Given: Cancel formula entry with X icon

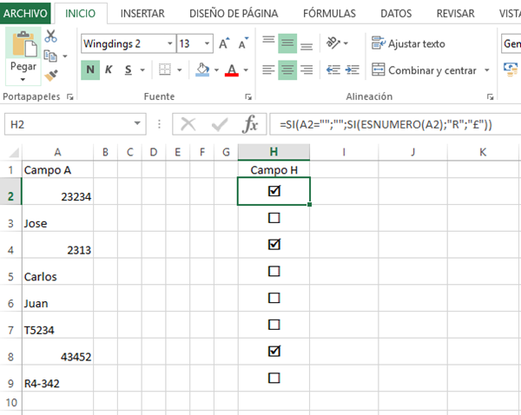Looking at the screenshot, I should (188, 125).
